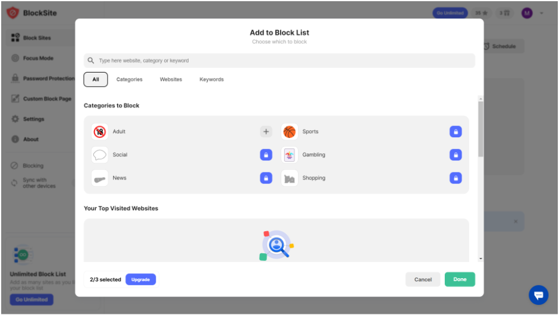Click Go Unlimited in the top bar
This screenshot has width=559, height=315.
(450, 13)
